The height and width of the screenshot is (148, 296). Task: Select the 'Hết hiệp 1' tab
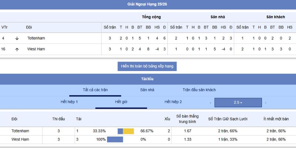69,102
